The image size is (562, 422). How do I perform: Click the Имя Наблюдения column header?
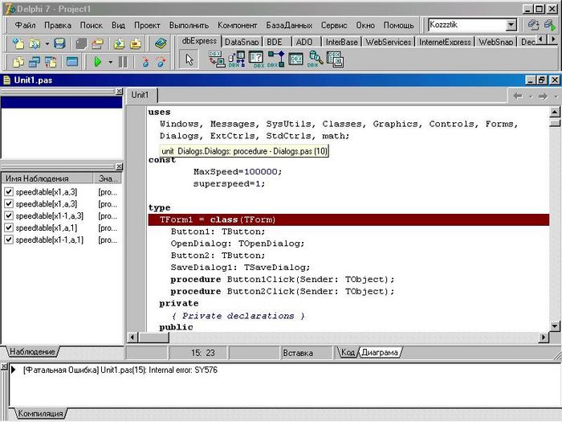point(47,178)
